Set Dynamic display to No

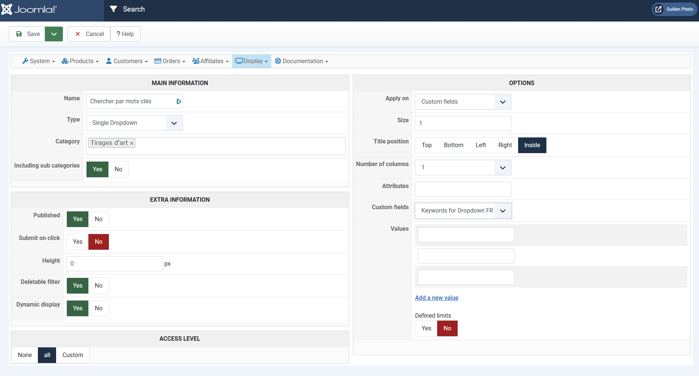[98, 308]
